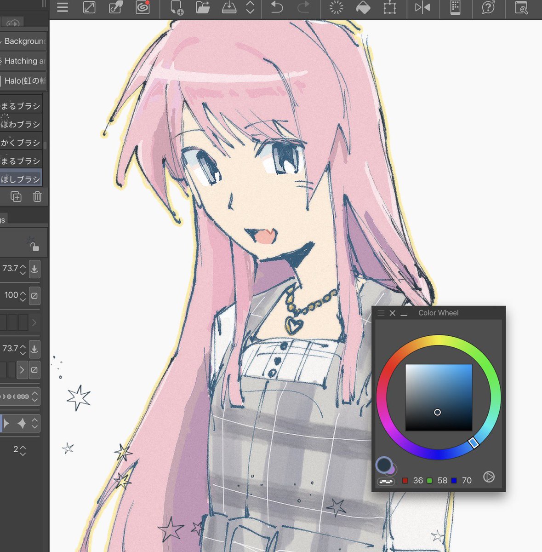
Task: Redo the undone action
Action: 303,8
